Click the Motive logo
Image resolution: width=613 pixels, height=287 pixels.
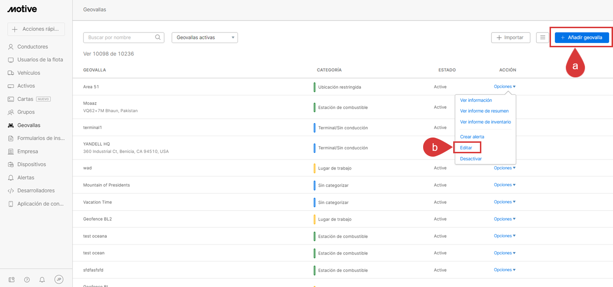[x=22, y=9]
